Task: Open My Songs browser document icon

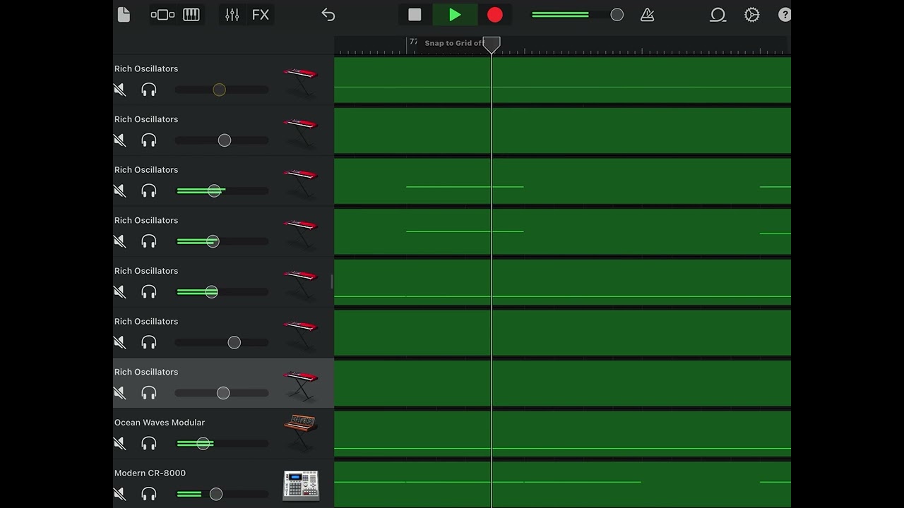Action: 124,15
